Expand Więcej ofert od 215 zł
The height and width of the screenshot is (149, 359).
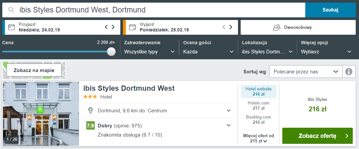tap(258, 138)
